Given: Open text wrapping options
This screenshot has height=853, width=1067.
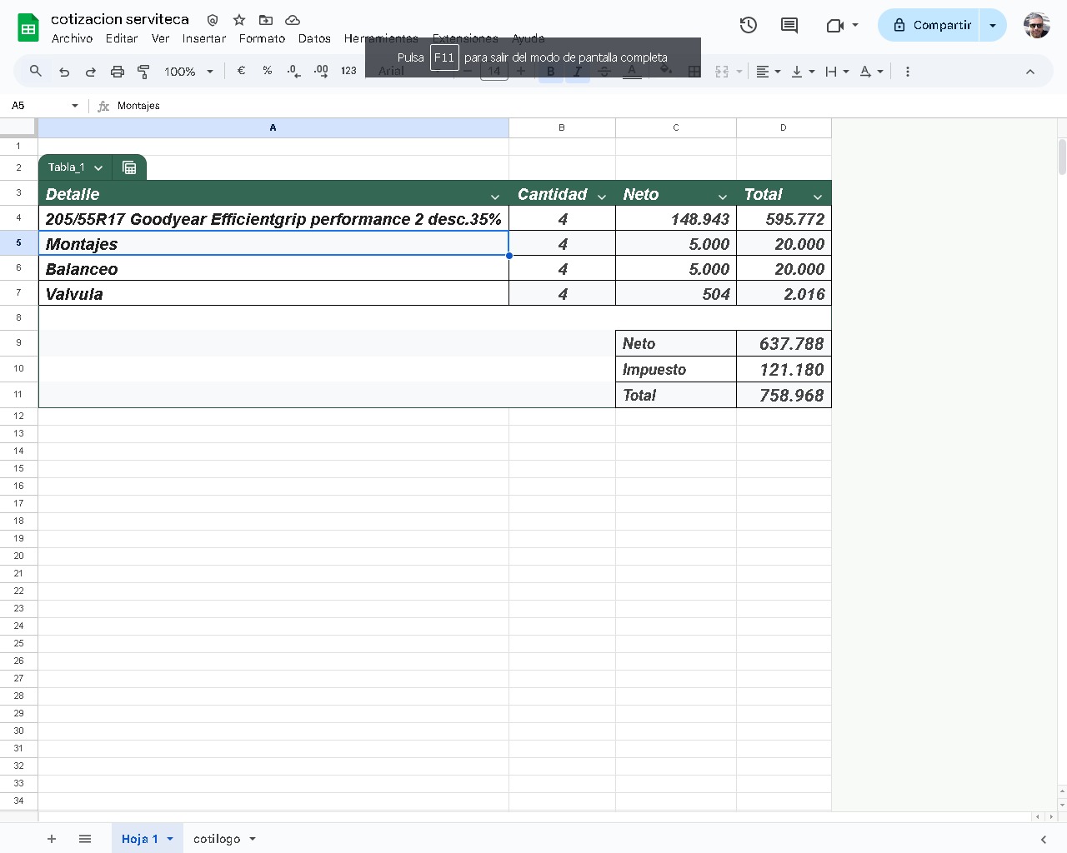Looking at the screenshot, I should coord(836,72).
